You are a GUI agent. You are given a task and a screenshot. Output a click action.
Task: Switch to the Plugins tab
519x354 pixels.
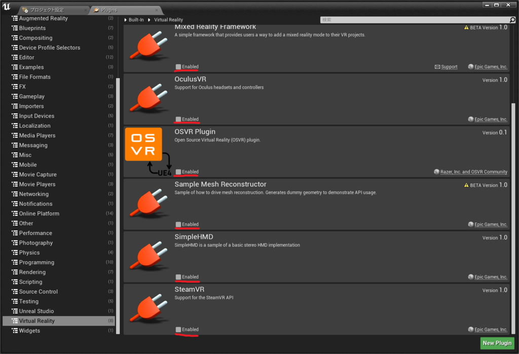[126, 10]
